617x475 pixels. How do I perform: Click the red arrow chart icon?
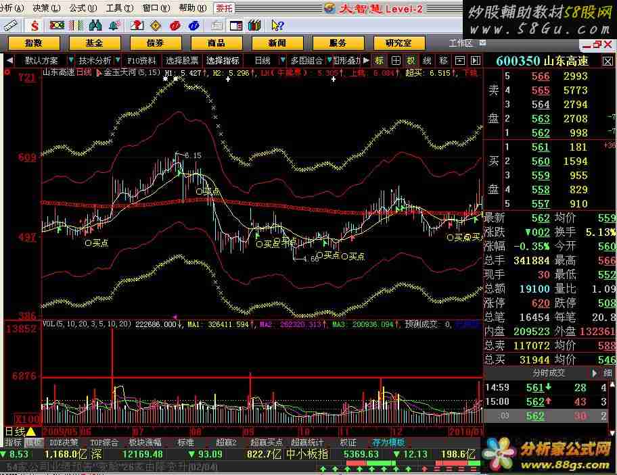tap(137, 26)
